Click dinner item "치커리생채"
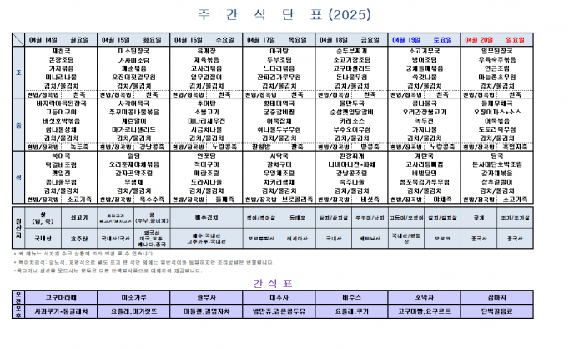This screenshot has height=349, width=584. 279,182
